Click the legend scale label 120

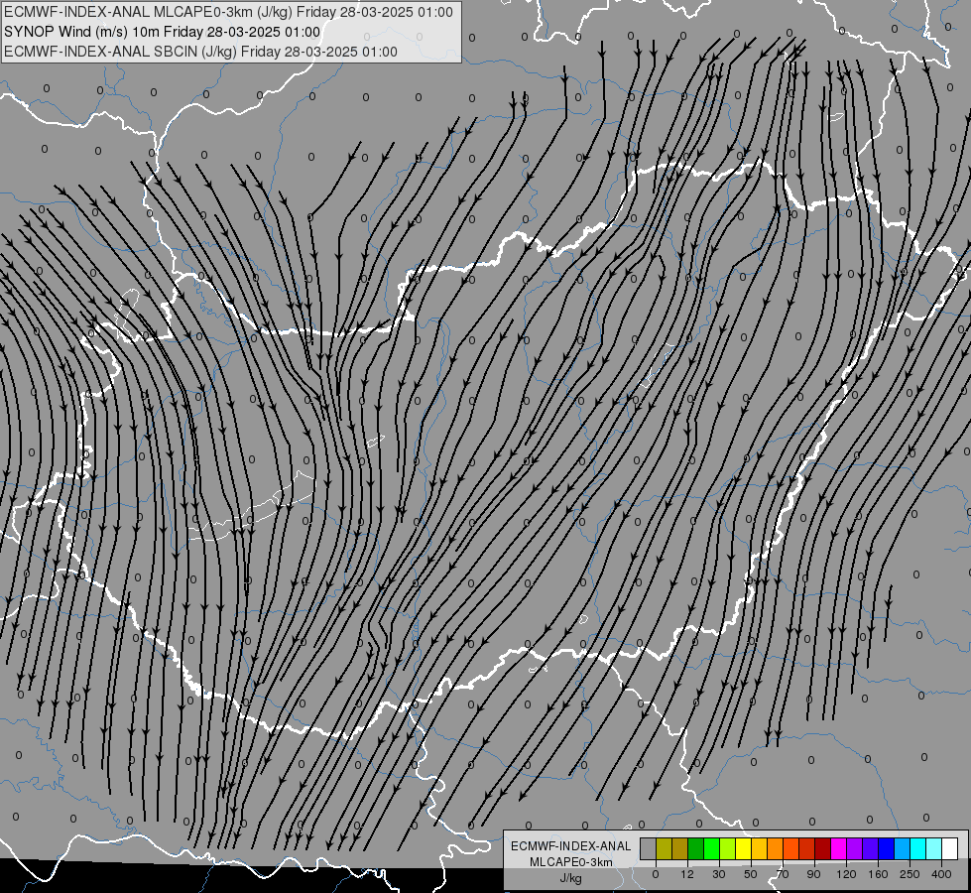(847, 874)
